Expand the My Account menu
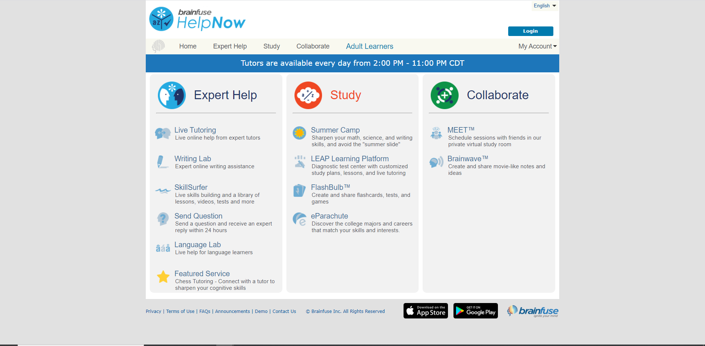 pos(538,46)
